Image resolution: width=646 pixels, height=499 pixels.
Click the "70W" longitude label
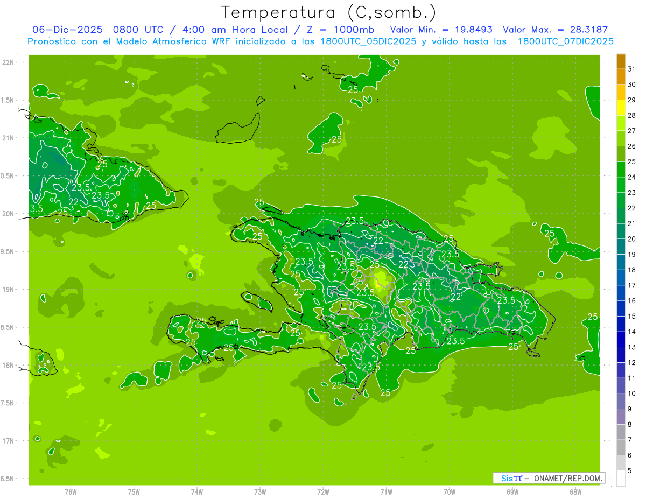pyautogui.click(x=450, y=492)
